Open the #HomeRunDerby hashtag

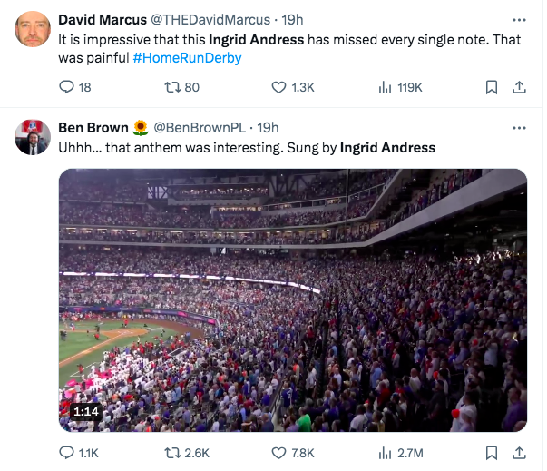[186, 57]
